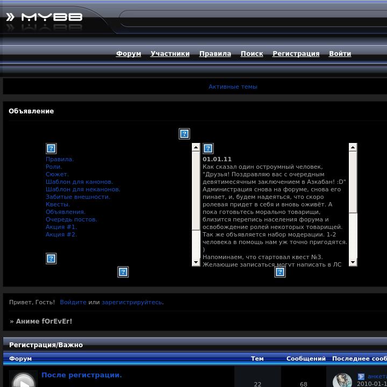This screenshot has width=387, height=387.
Task: Open the Правила navigation item
Action: pyautogui.click(x=215, y=54)
